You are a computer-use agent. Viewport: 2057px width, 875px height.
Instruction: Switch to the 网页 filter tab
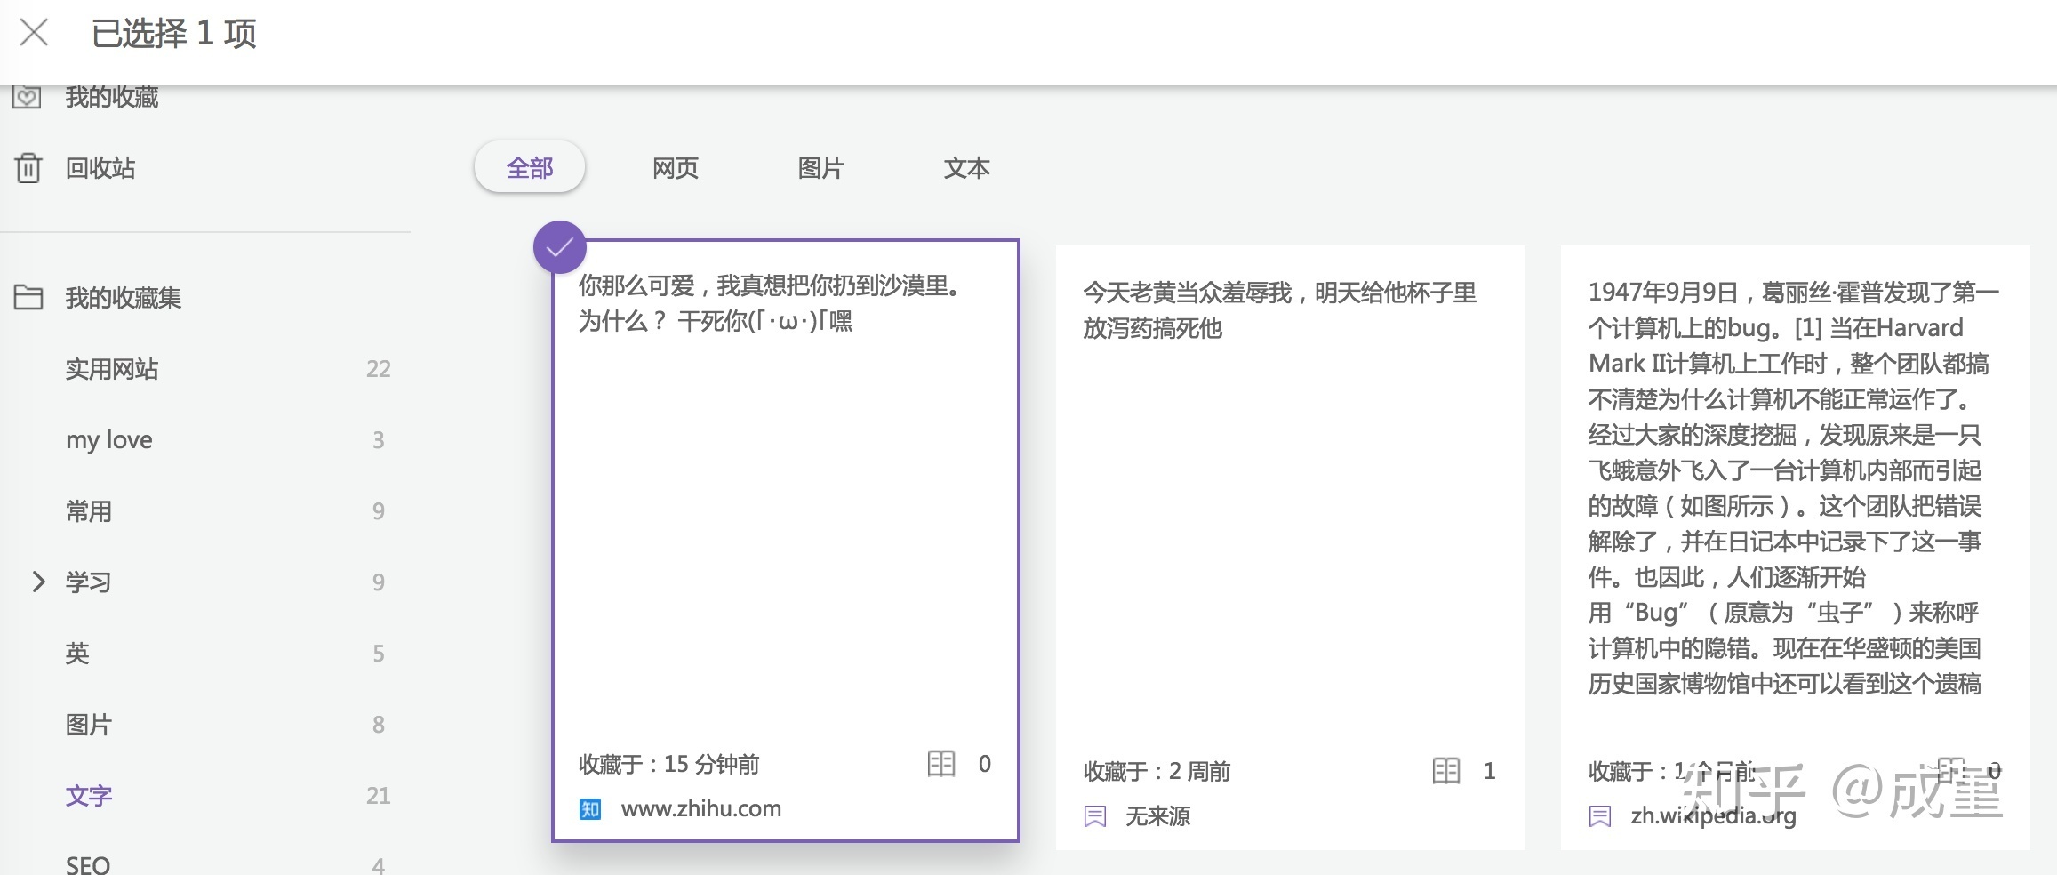pos(676,168)
